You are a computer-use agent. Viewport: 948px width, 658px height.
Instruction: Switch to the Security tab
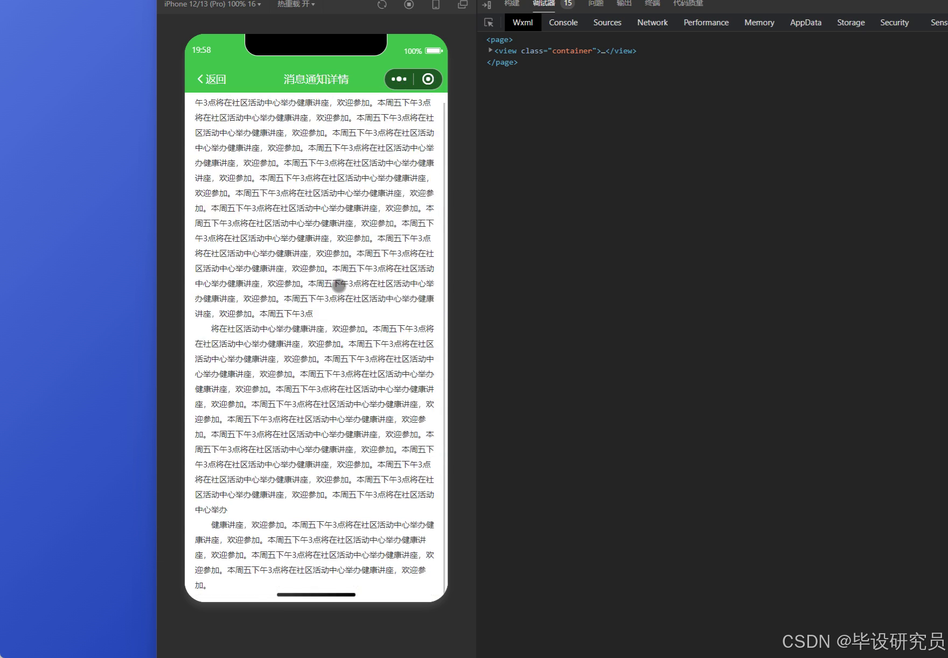click(895, 23)
